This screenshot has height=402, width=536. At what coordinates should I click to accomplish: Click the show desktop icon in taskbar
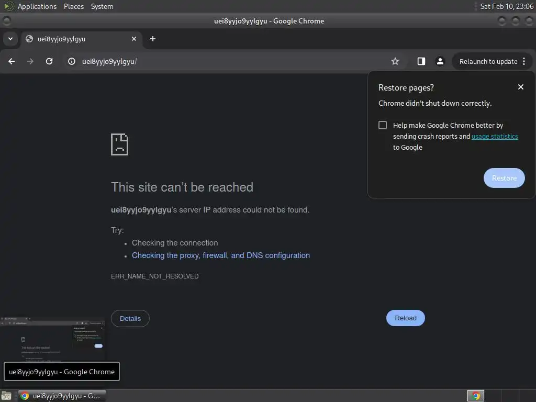pyautogui.click(x=6, y=396)
